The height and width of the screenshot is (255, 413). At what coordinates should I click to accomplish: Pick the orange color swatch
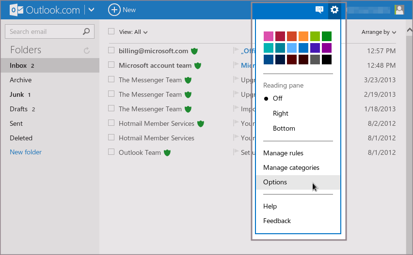(x=303, y=36)
